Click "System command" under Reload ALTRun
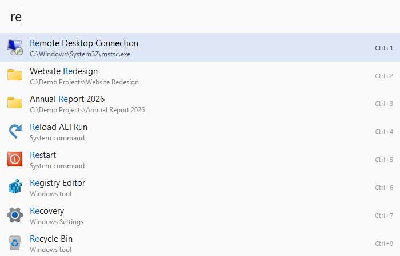Screen dimensions: 400x256 coord(57,138)
